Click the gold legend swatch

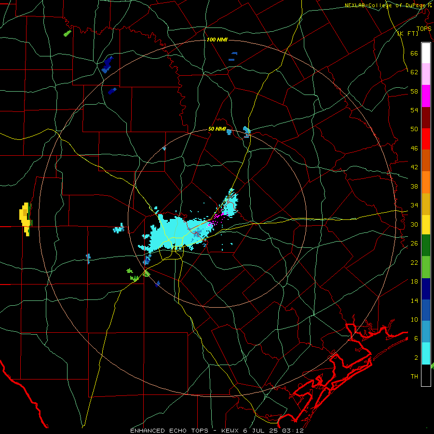pos(426,204)
